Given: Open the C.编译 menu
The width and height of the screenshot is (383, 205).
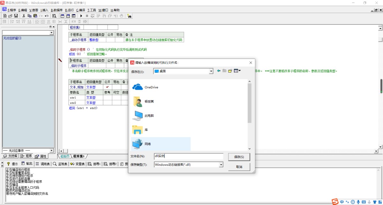Looking at the screenshot, I should click(80, 10).
